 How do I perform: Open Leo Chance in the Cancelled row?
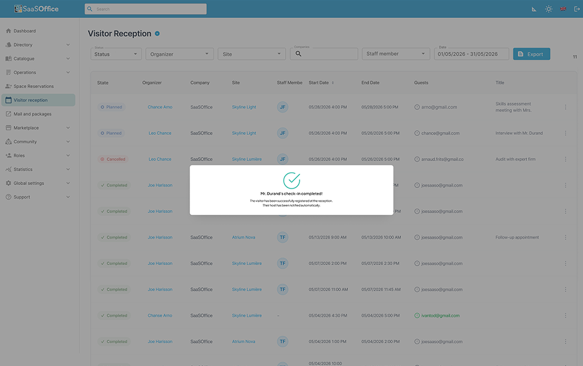(160, 159)
